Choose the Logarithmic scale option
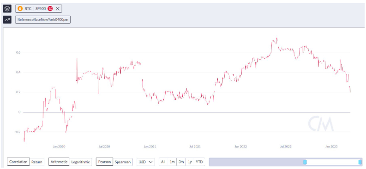This screenshot has height=169, width=366. click(x=80, y=162)
